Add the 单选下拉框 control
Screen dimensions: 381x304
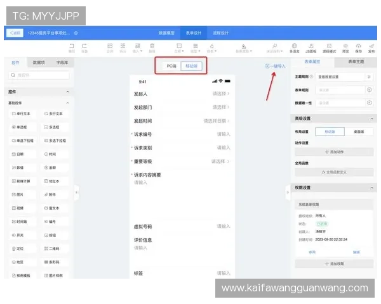(x=22, y=141)
